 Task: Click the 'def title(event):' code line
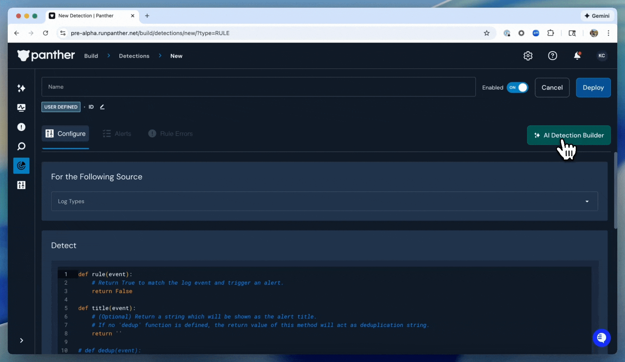pyautogui.click(x=107, y=308)
